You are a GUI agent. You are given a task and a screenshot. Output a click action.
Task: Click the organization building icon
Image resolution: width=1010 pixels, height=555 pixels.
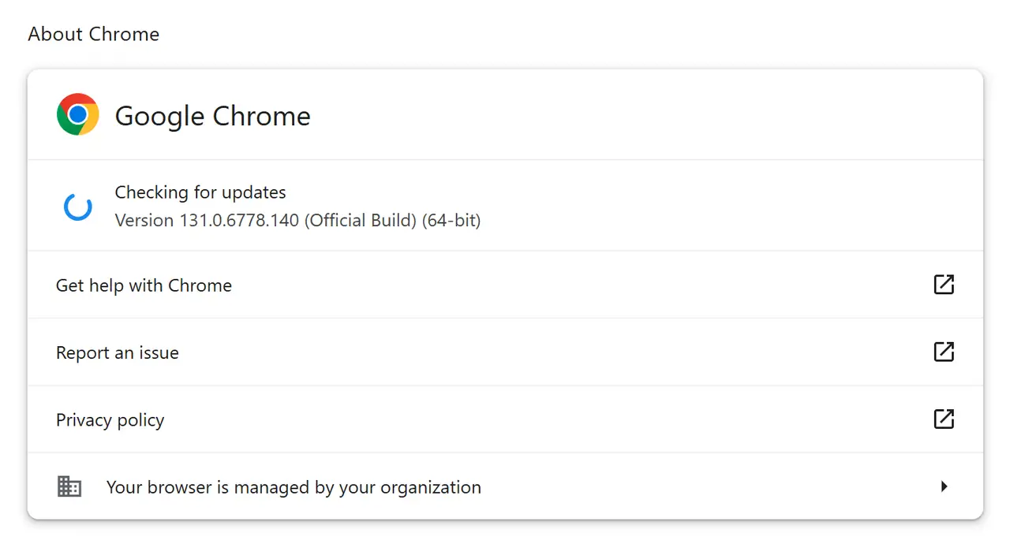69,486
